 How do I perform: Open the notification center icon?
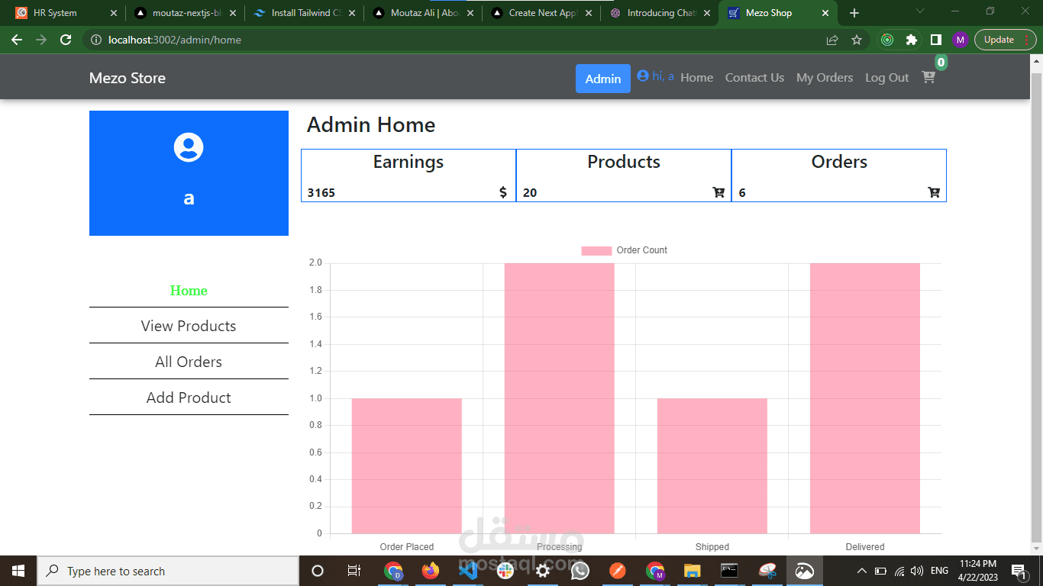pos(1018,571)
